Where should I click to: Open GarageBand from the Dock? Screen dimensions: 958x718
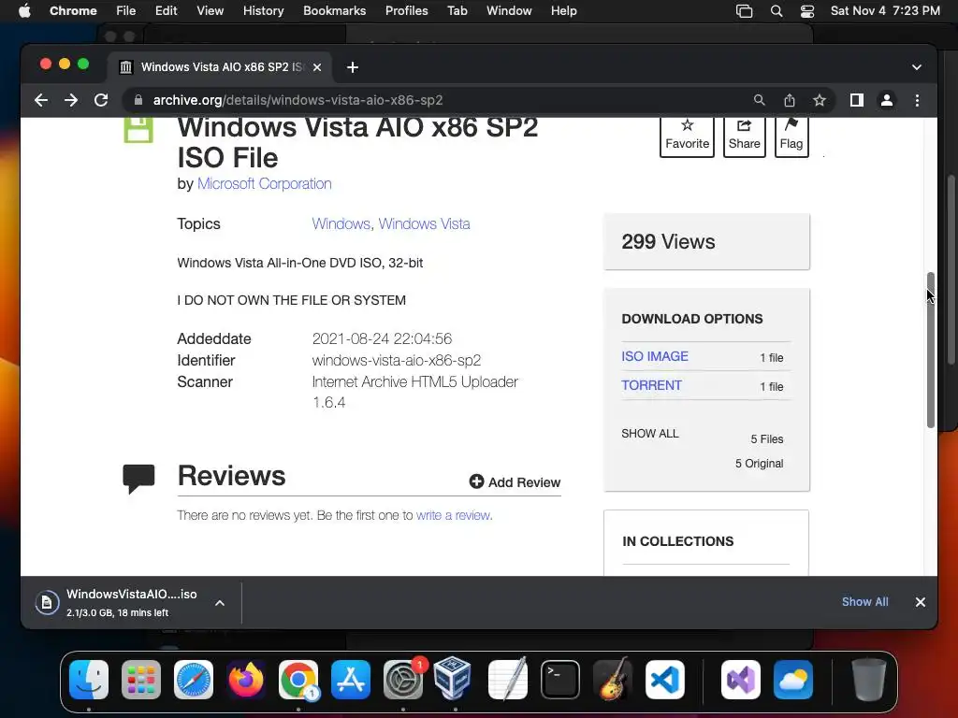[613, 679]
